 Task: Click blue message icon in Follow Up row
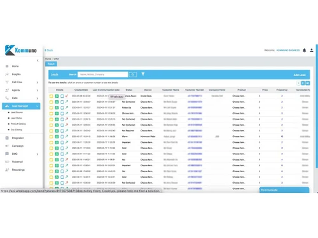pos(62,108)
